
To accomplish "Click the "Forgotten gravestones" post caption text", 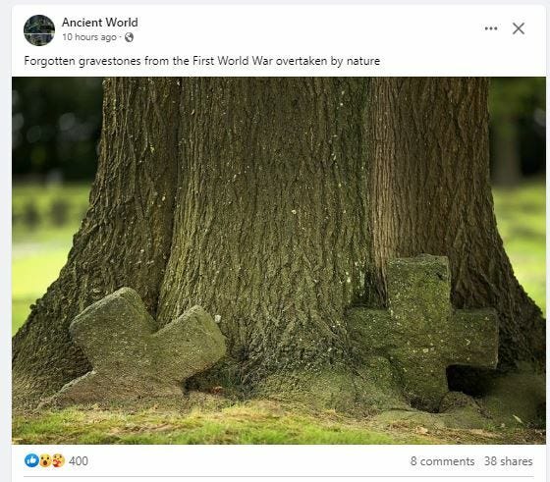I will [202, 61].
